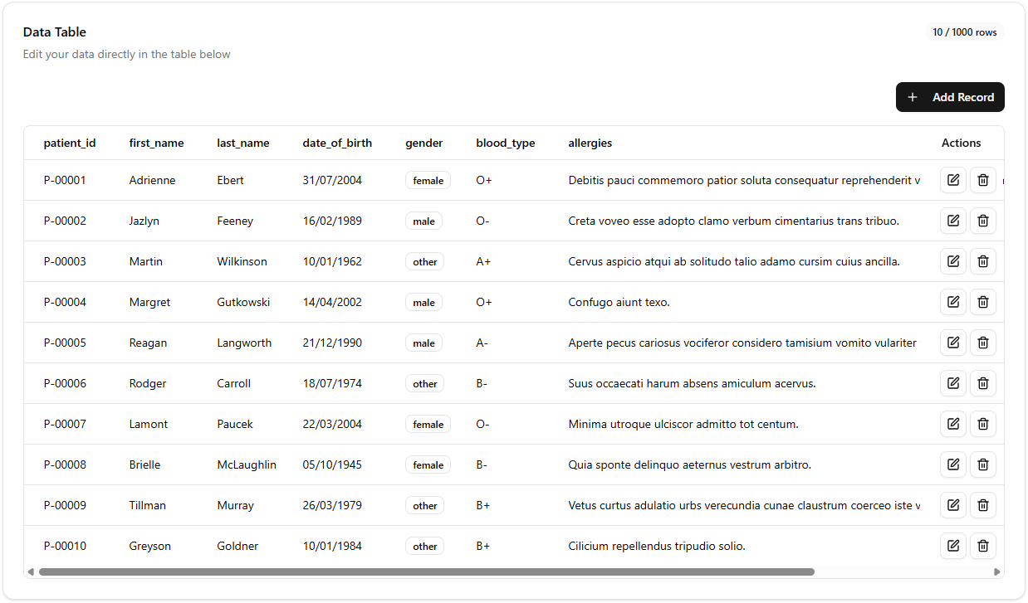Image resolution: width=1028 pixels, height=603 pixels.
Task: Click the right arrow of the horizontal scrollbar
Action: [x=996, y=571]
